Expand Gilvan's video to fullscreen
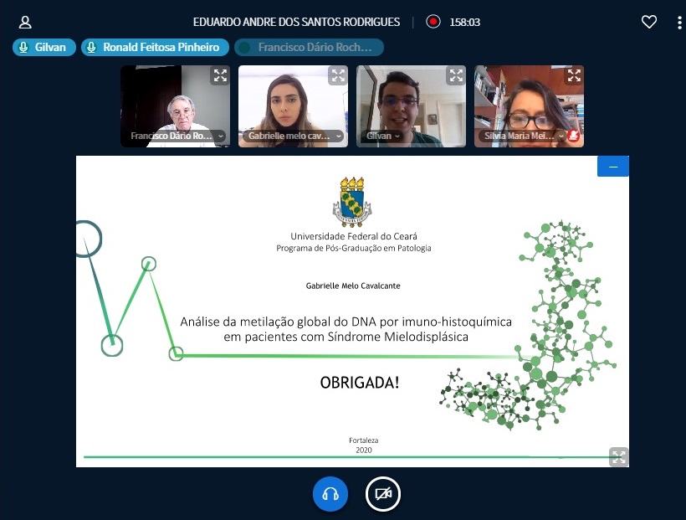This screenshot has height=520, width=686. pyautogui.click(x=456, y=75)
